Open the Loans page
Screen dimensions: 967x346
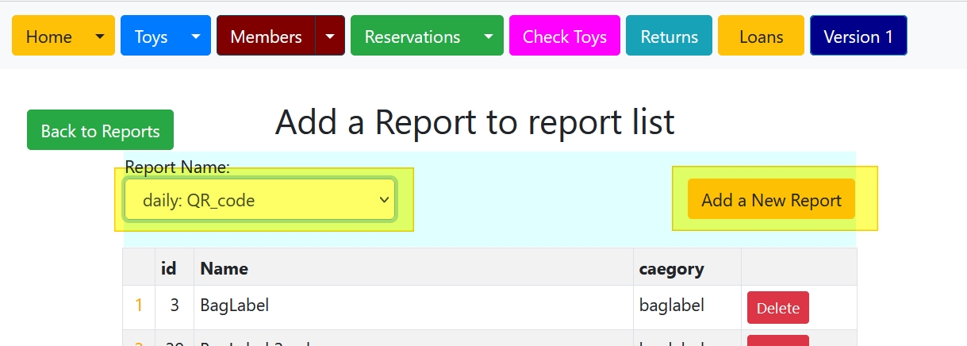tap(761, 36)
